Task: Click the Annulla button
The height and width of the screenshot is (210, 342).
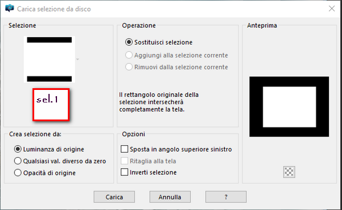Action: click(x=170, y=197)
